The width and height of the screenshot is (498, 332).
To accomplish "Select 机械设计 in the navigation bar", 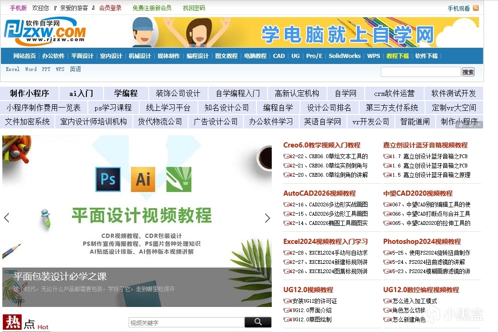I will point(140,56).
